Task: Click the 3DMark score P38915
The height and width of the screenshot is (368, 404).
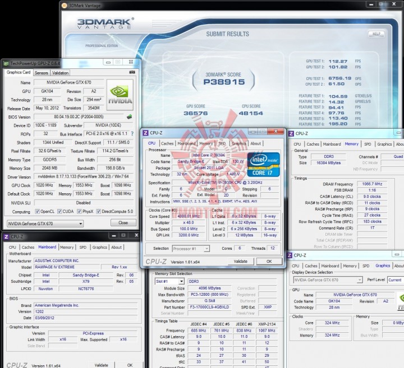Action: tap(224, 82)
